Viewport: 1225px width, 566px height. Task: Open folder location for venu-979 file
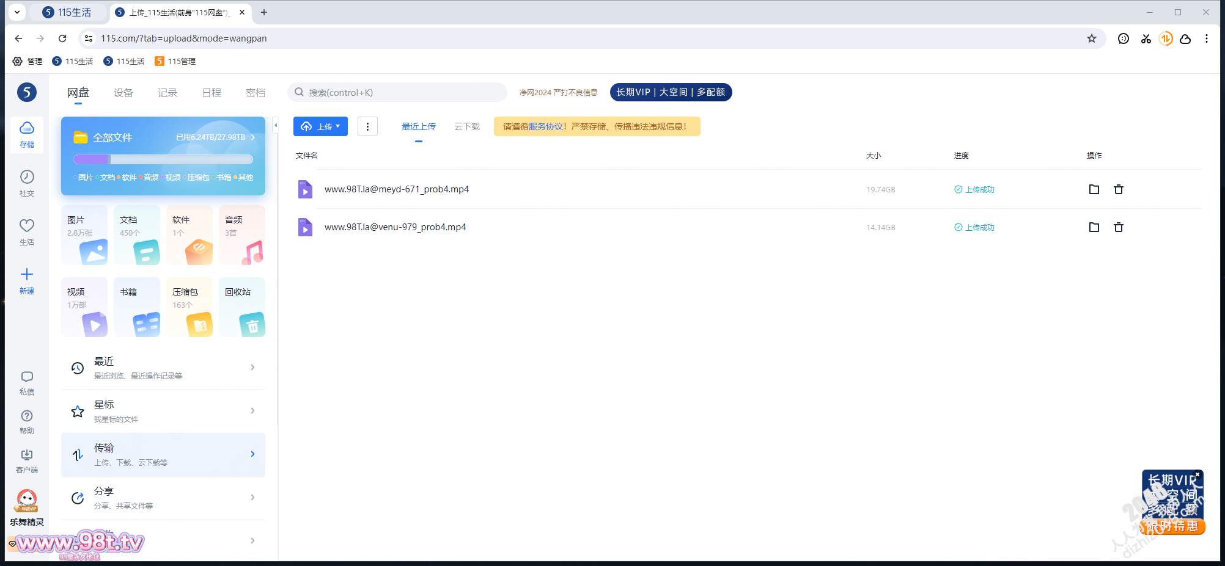(x=1094, y=227)
